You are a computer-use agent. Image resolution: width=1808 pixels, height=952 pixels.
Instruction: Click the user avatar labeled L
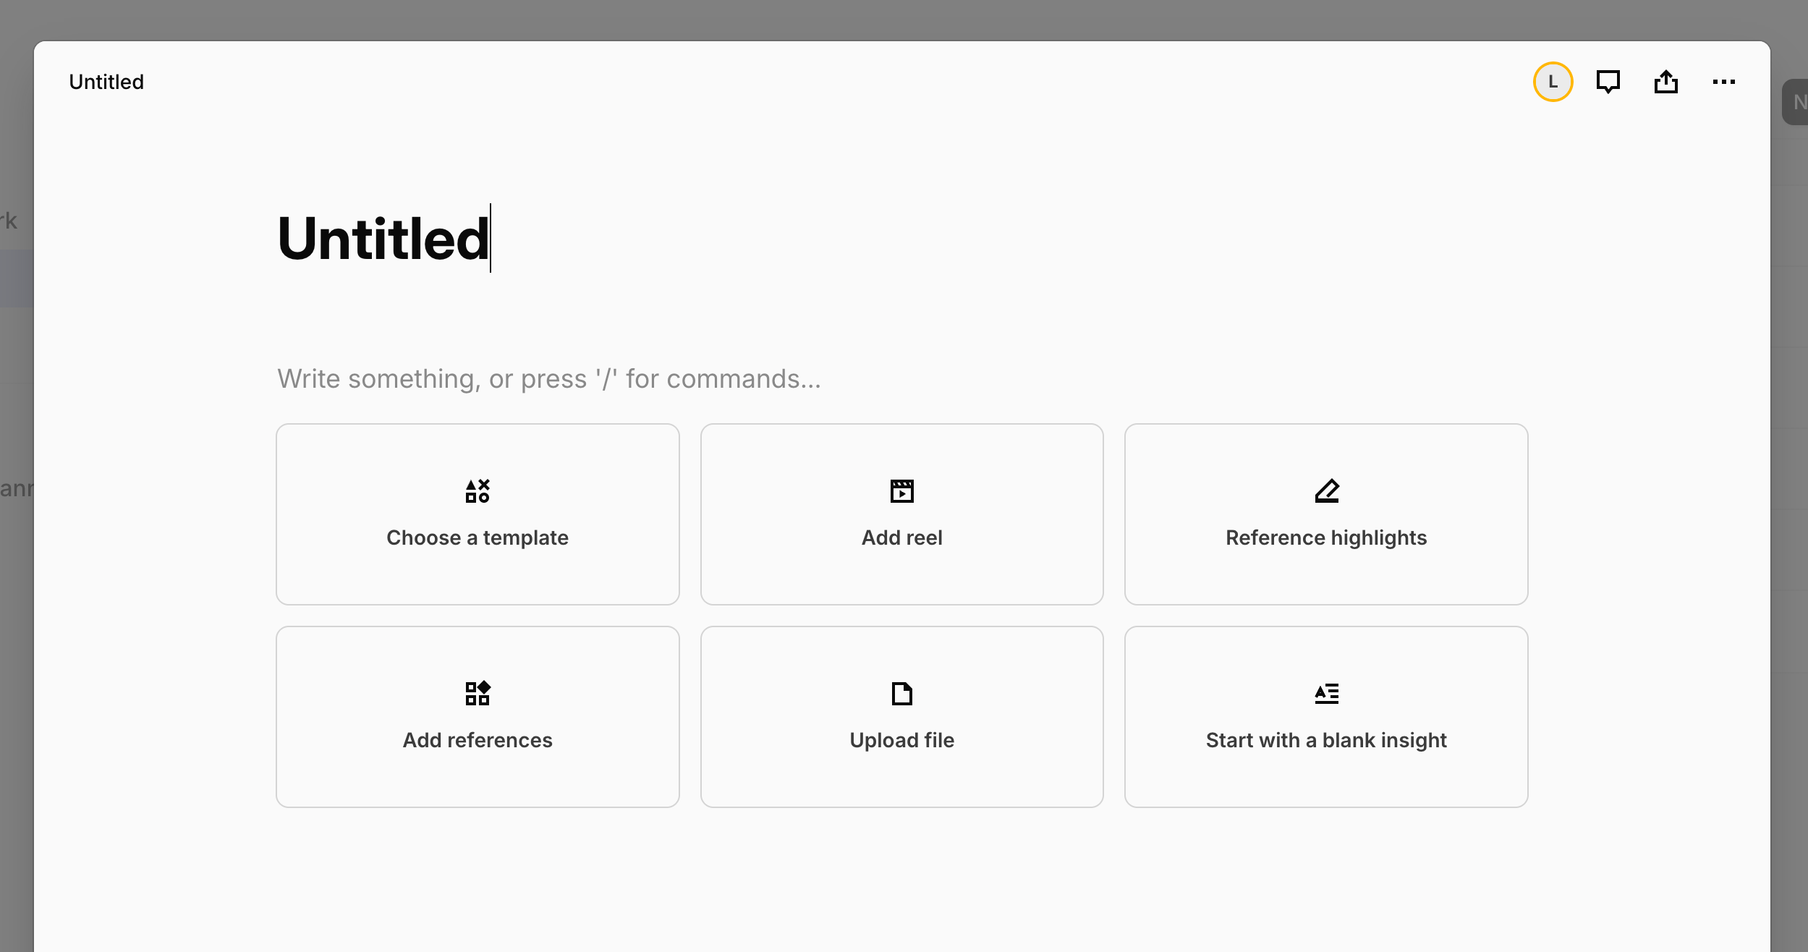click(x=1553, y=82)
